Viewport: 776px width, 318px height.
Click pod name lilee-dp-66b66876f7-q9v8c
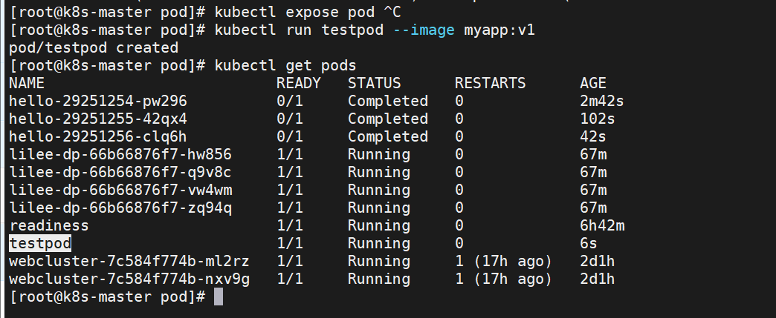[x=120, y=172]
